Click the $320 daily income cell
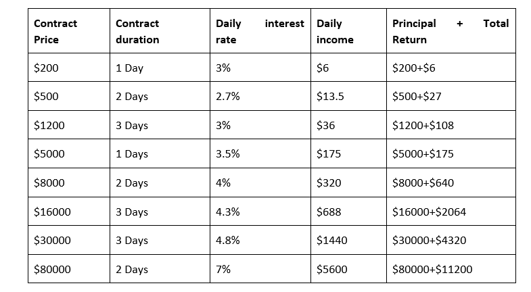The image size is (531, 292). point(328,183)
